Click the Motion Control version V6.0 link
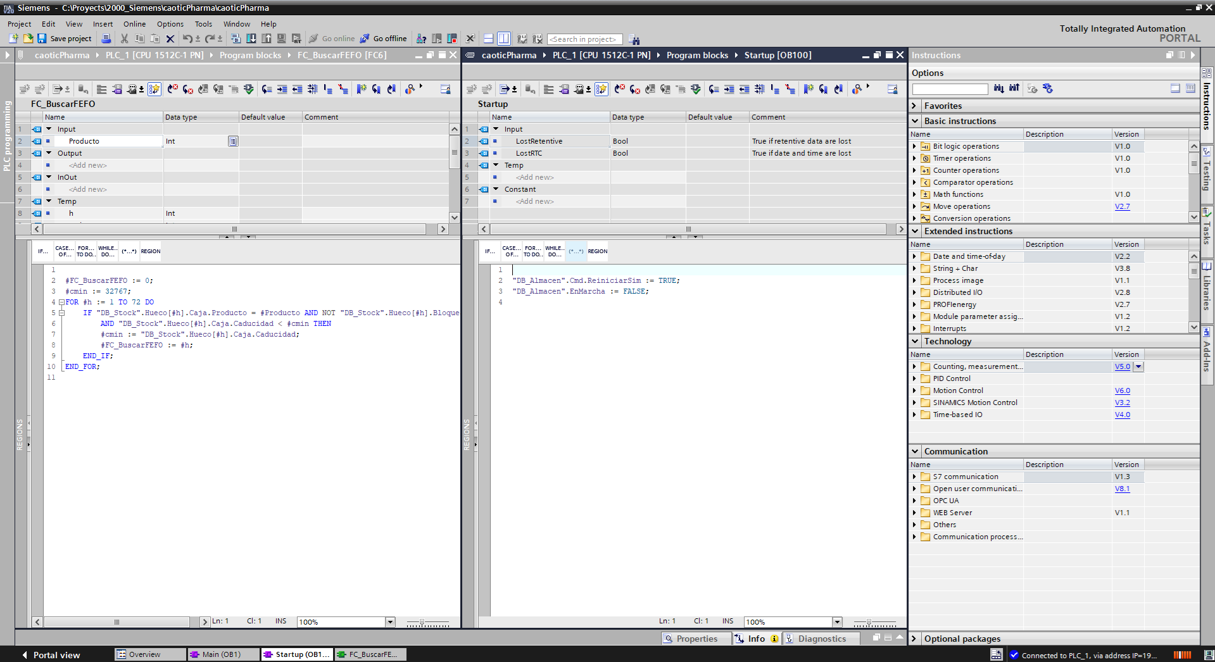 point(1122,390)
